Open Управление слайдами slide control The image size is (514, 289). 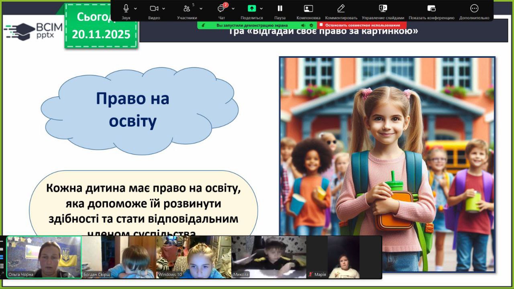point(383,8)
